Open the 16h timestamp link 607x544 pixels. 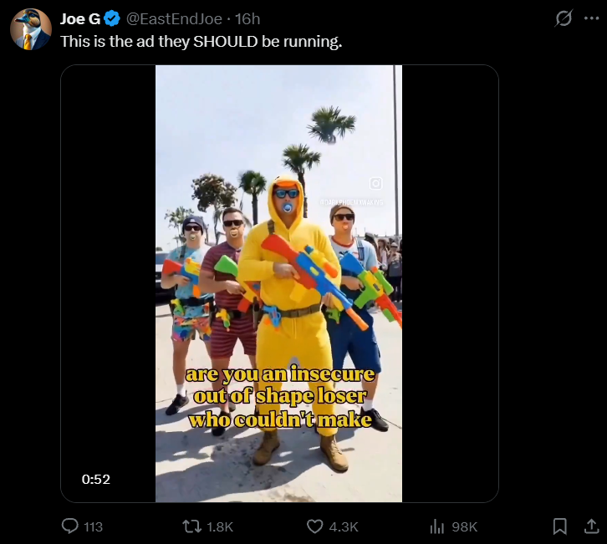pos(247,18)
